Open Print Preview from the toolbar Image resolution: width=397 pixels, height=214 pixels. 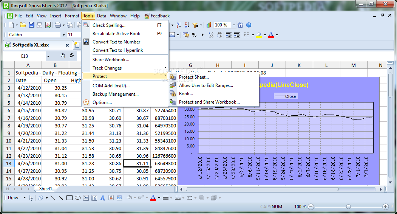click(x=70, y=25)
